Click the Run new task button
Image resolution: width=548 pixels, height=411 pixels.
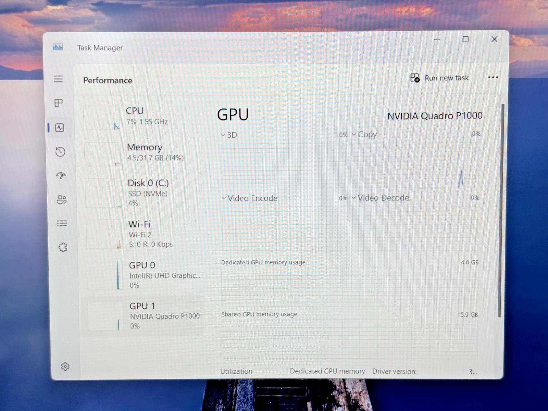(439, 78)
